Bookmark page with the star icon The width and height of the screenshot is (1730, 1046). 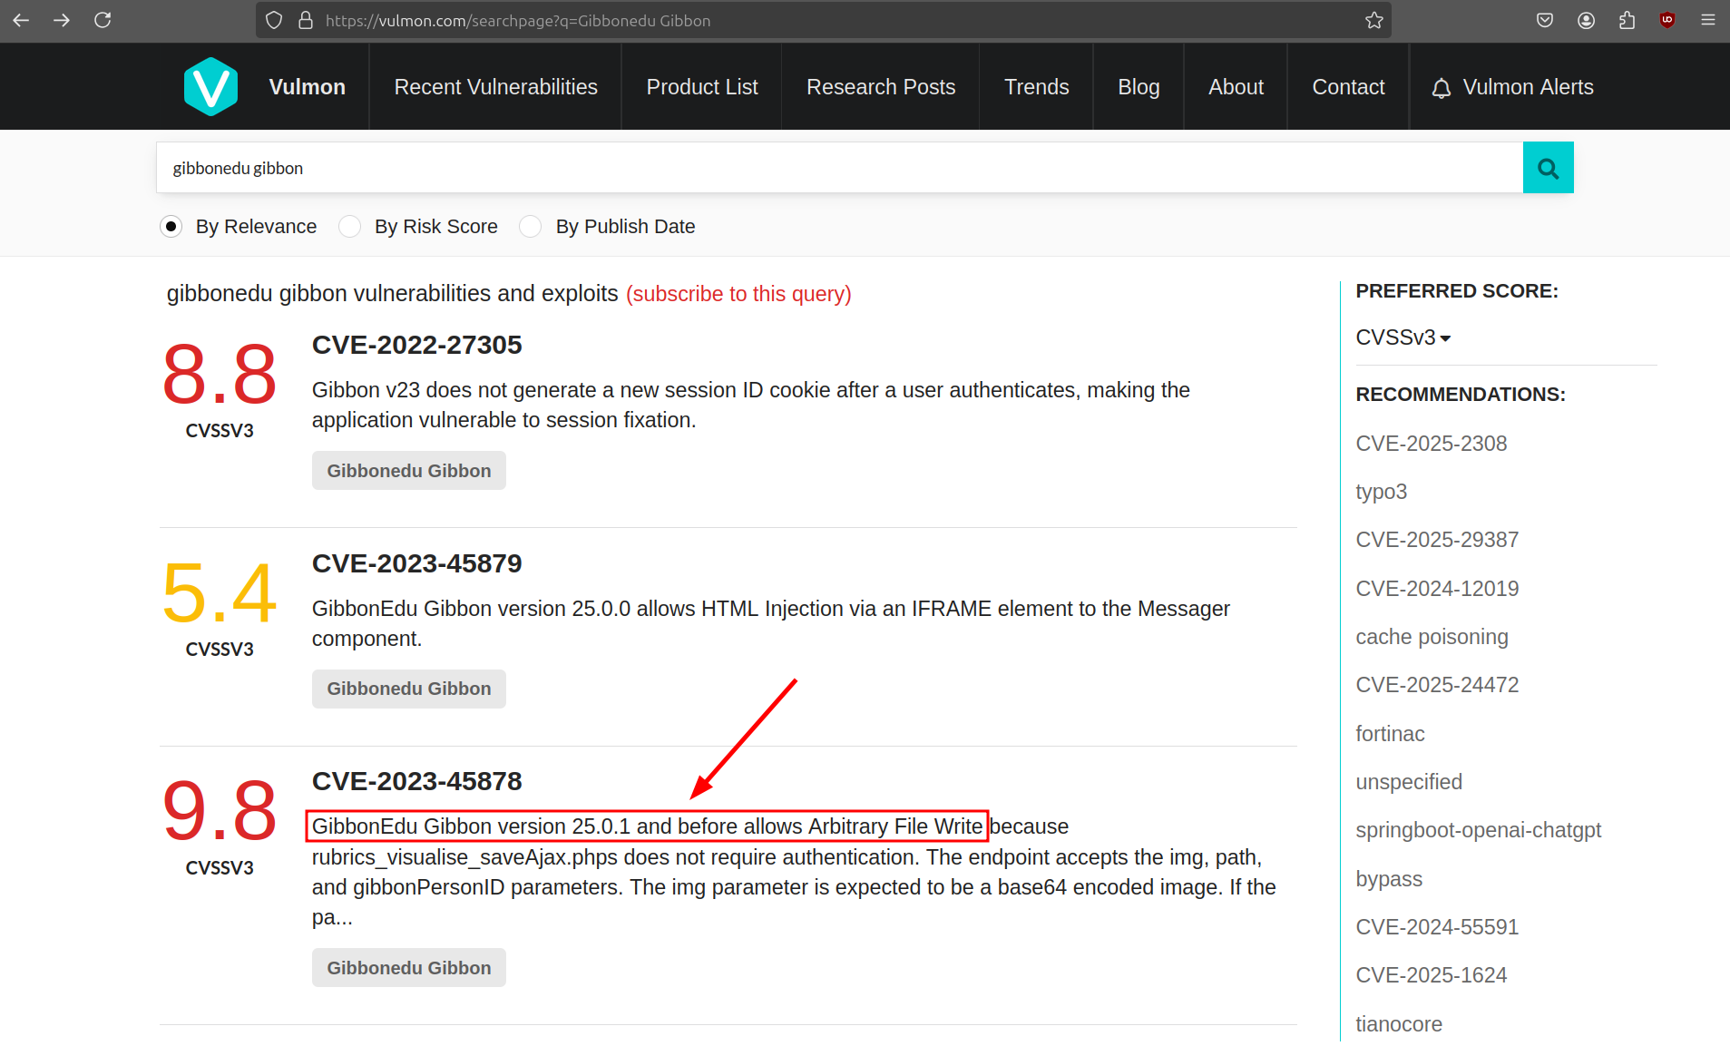click(1373, 20)
